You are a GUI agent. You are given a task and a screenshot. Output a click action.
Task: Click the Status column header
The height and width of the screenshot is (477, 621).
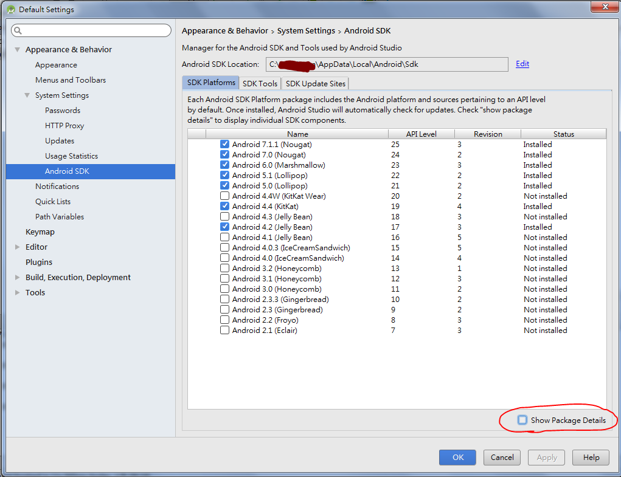pos(564,134)
